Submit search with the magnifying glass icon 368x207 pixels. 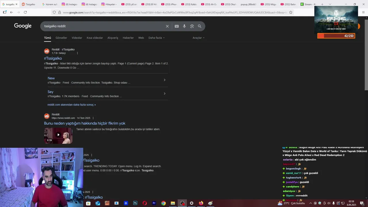click(x=200, y=26)
